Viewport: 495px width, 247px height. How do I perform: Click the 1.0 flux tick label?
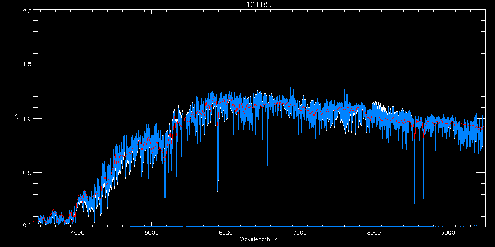(x=27, y=119)
